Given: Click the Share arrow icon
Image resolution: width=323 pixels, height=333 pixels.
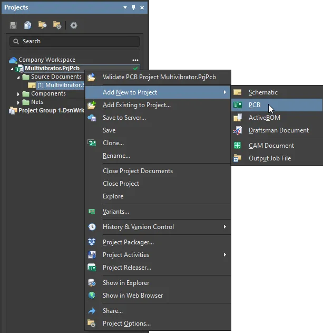Looking at the screenshot, I should click(92, 311).
